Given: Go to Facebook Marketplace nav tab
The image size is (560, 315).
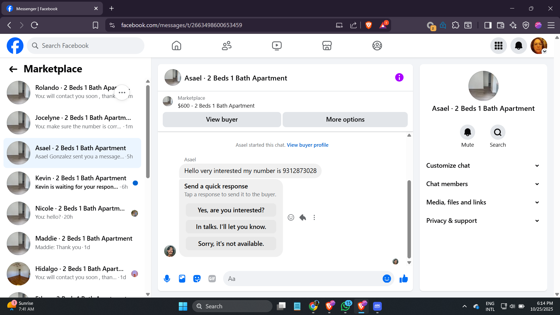Looking at the screenshot, I should click(x=327, y=46).
